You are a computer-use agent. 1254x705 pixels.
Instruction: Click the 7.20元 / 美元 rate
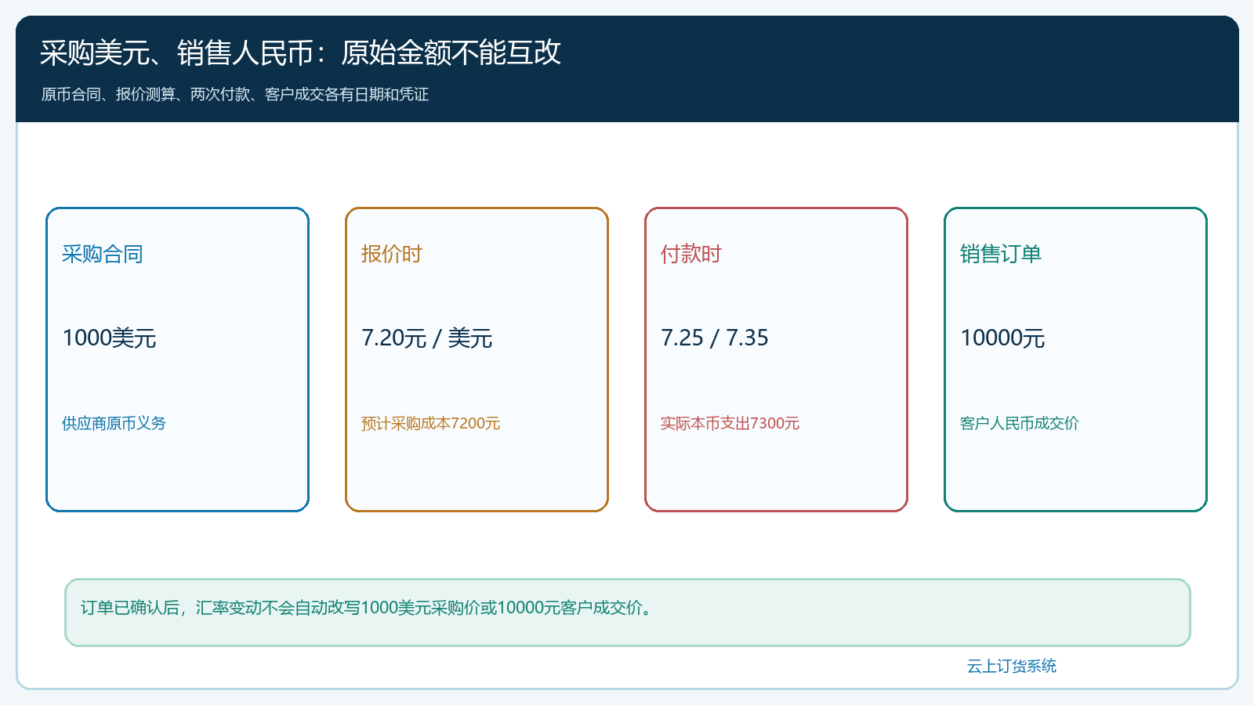[426, 338]
